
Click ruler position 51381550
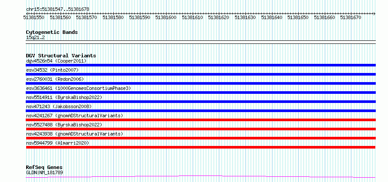[x=34, y=17]
